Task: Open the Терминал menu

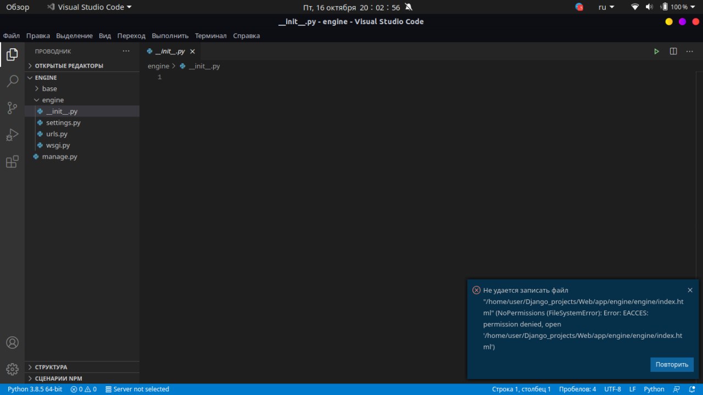Action: [x=211, y=36]
